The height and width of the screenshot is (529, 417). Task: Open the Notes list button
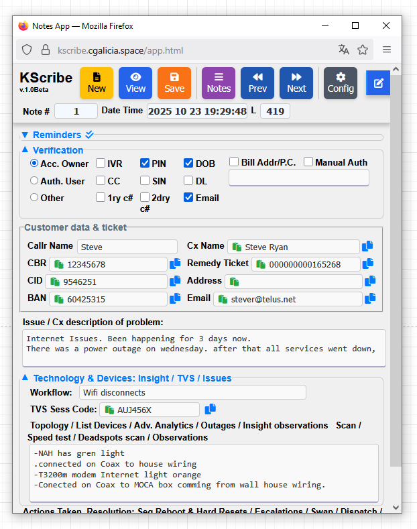coord(219,83)
